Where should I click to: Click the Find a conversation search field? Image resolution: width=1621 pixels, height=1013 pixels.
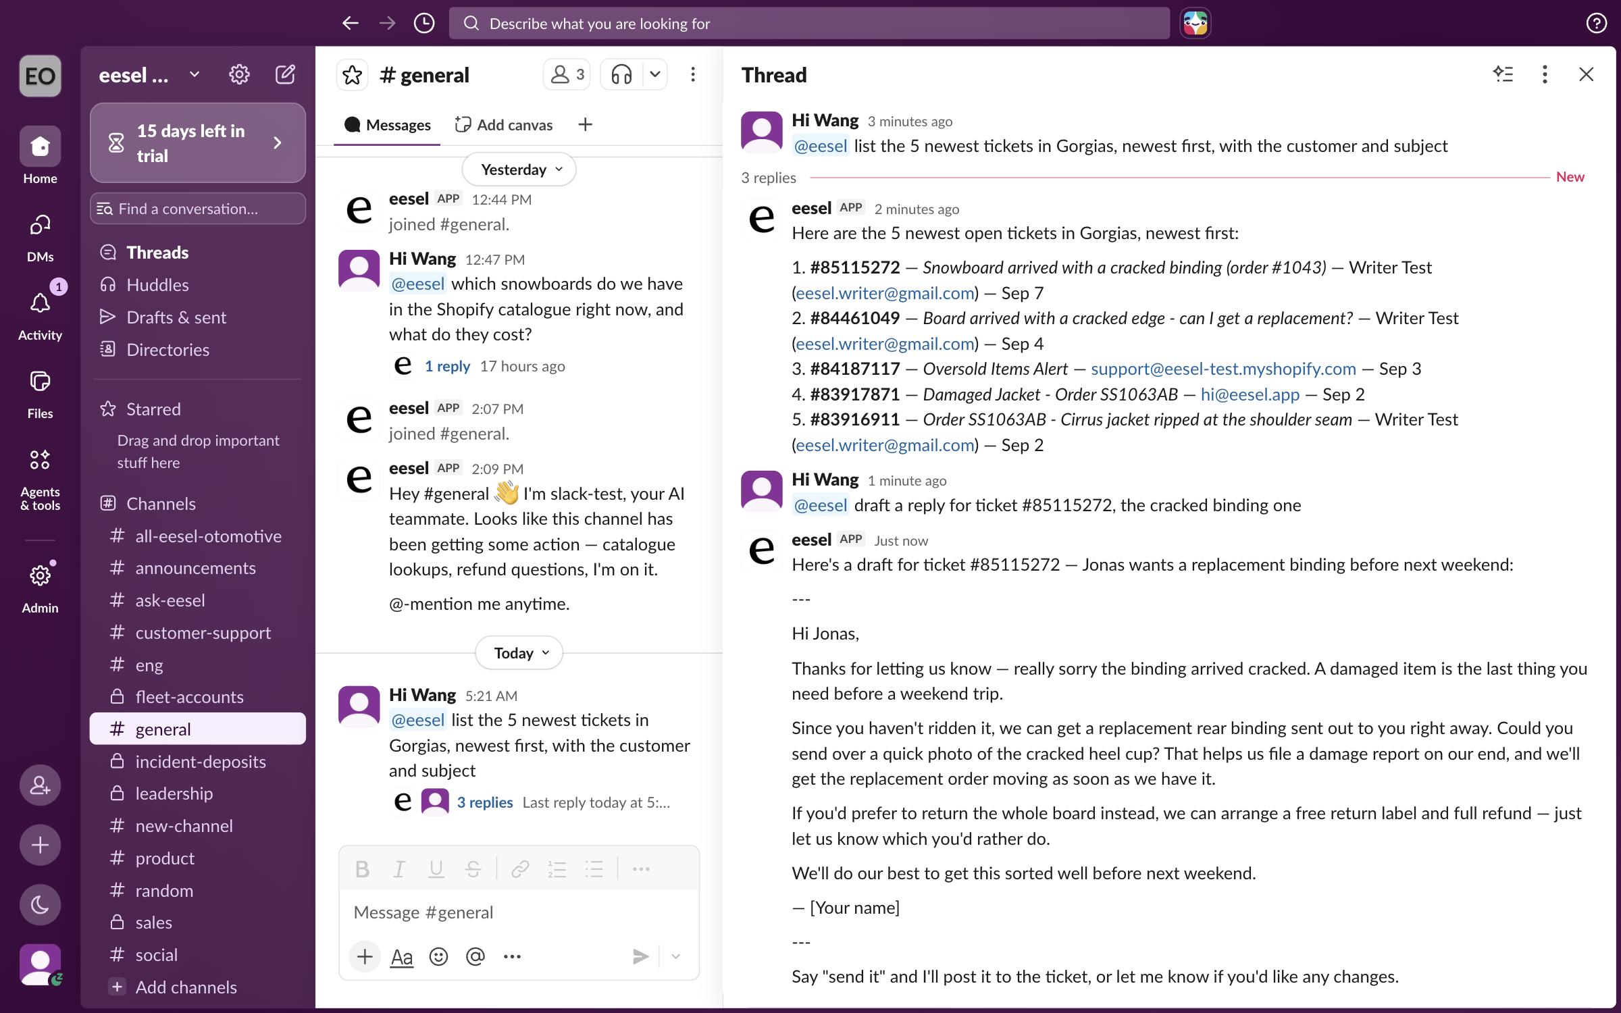(197, 209)
